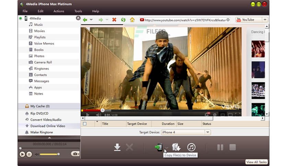The height and width of the screenshot is (166, 287).
Task: Select Playlists in sidebar
Action: coord(40,37)
